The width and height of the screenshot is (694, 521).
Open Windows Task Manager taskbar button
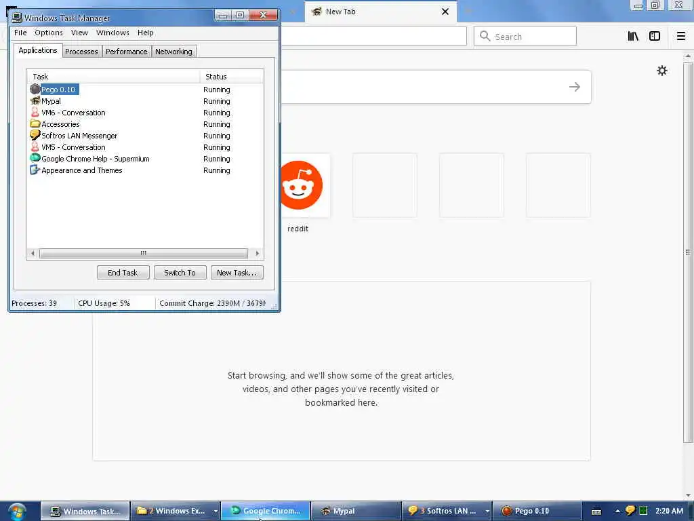[85, 512]
